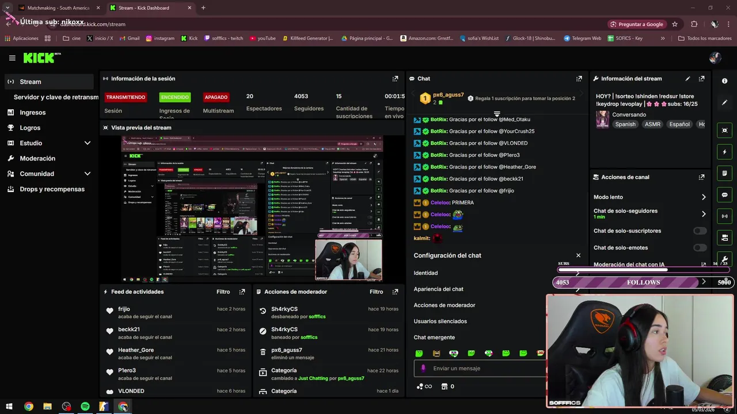The height and width of the screenshot is (414, 737).
Task: Expand the Estudio sidebar section
Action: pos(88,143)
